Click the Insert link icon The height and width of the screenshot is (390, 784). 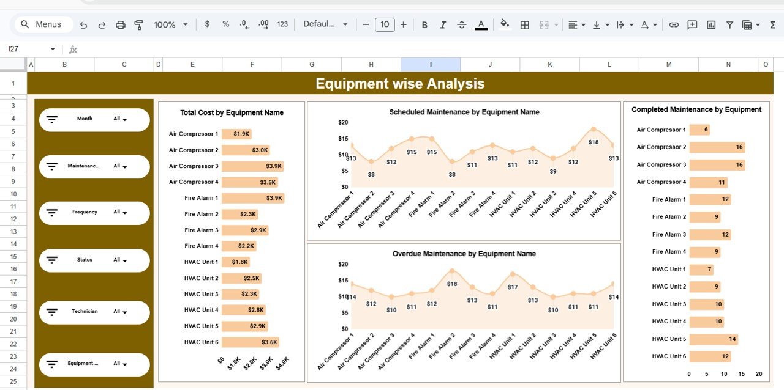673,24
